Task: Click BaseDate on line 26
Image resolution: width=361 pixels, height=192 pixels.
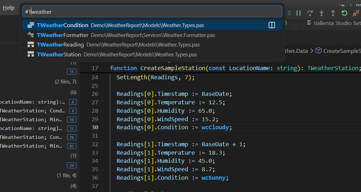Action: tap(215, 94)
